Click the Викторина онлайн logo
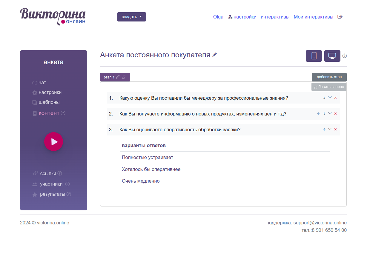Image resolution: width=367 pixels, height=259 pixels. [53, 17]
